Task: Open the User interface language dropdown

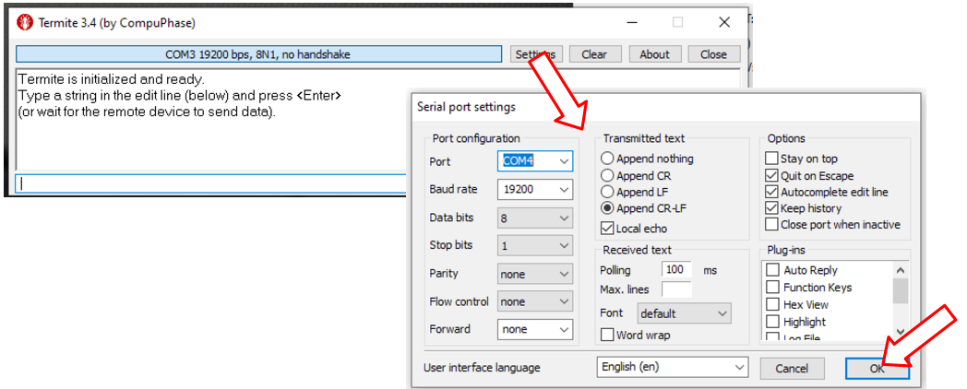Action: click(673, 367)
